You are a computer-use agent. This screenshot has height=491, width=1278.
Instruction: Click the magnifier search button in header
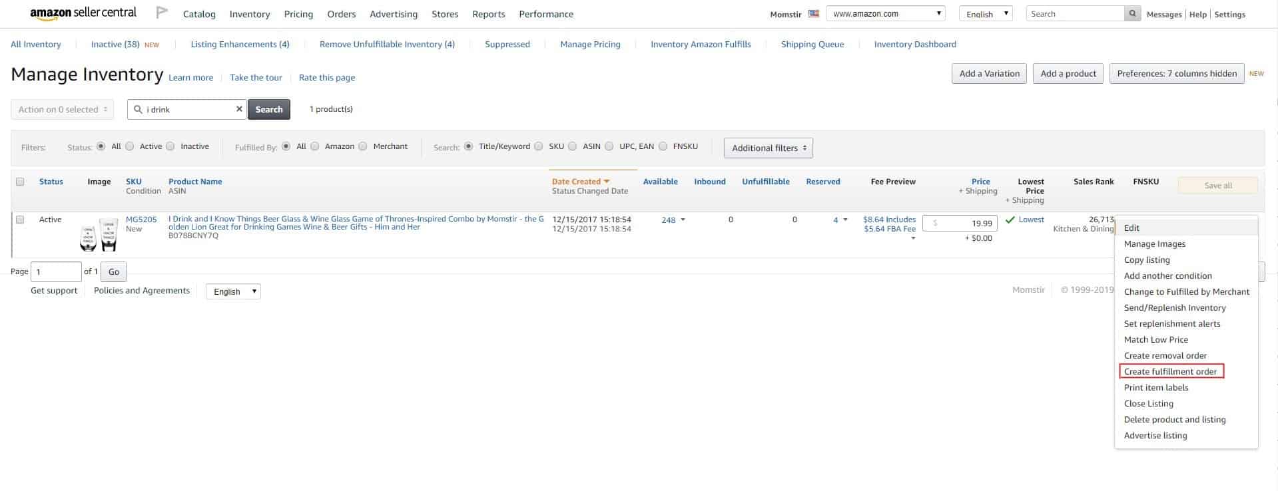click(x=1132, y=13)
